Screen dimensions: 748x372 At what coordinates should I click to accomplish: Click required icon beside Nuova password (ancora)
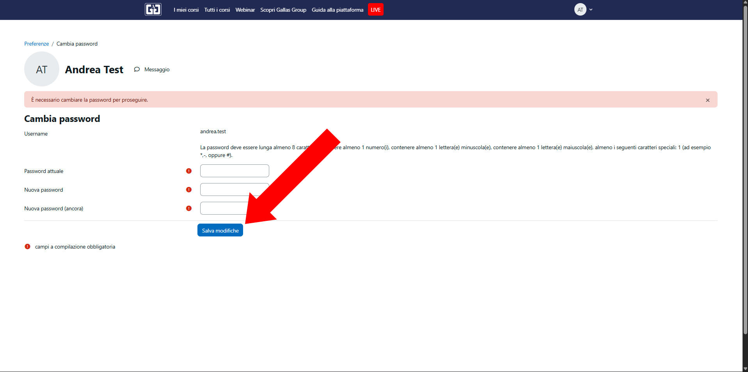[189, 208]
